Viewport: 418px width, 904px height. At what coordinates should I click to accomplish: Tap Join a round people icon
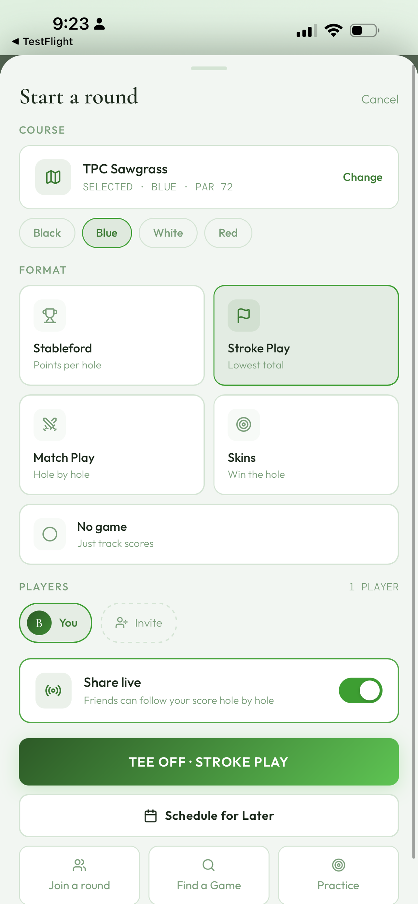(x=79, y=865)
